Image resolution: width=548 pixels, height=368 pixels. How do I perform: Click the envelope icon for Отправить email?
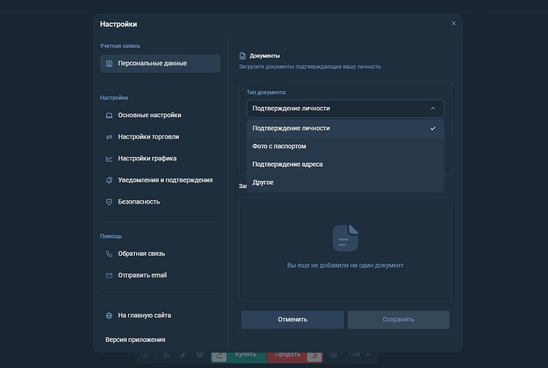[109, 275]
